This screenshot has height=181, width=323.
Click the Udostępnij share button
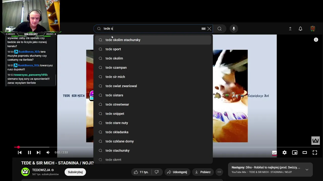pos(177,172)
